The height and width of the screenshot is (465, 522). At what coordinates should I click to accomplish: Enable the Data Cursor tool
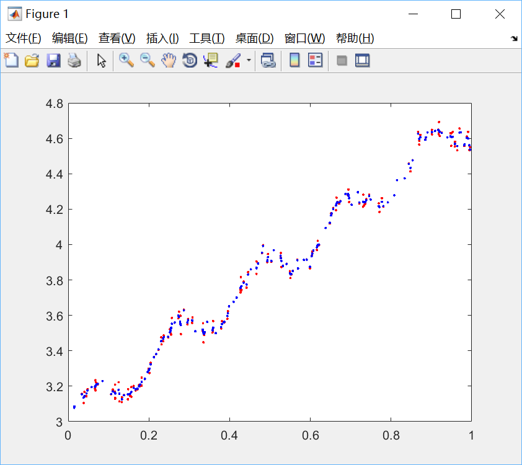pyautogui.click(x=211, y=61)
